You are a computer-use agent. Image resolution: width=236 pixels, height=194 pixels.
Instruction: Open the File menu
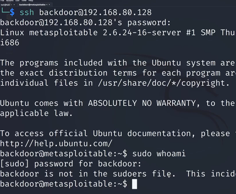pyautogui.click(x=2, y=1)
